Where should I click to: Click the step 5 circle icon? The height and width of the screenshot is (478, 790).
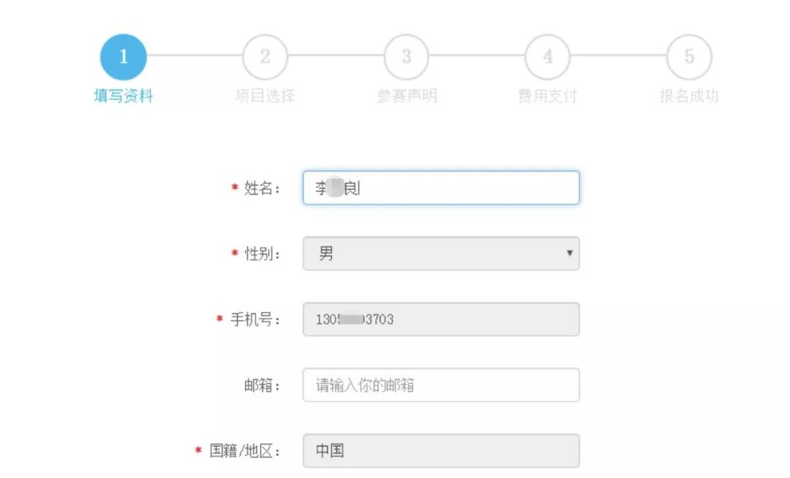pos(689,56)
